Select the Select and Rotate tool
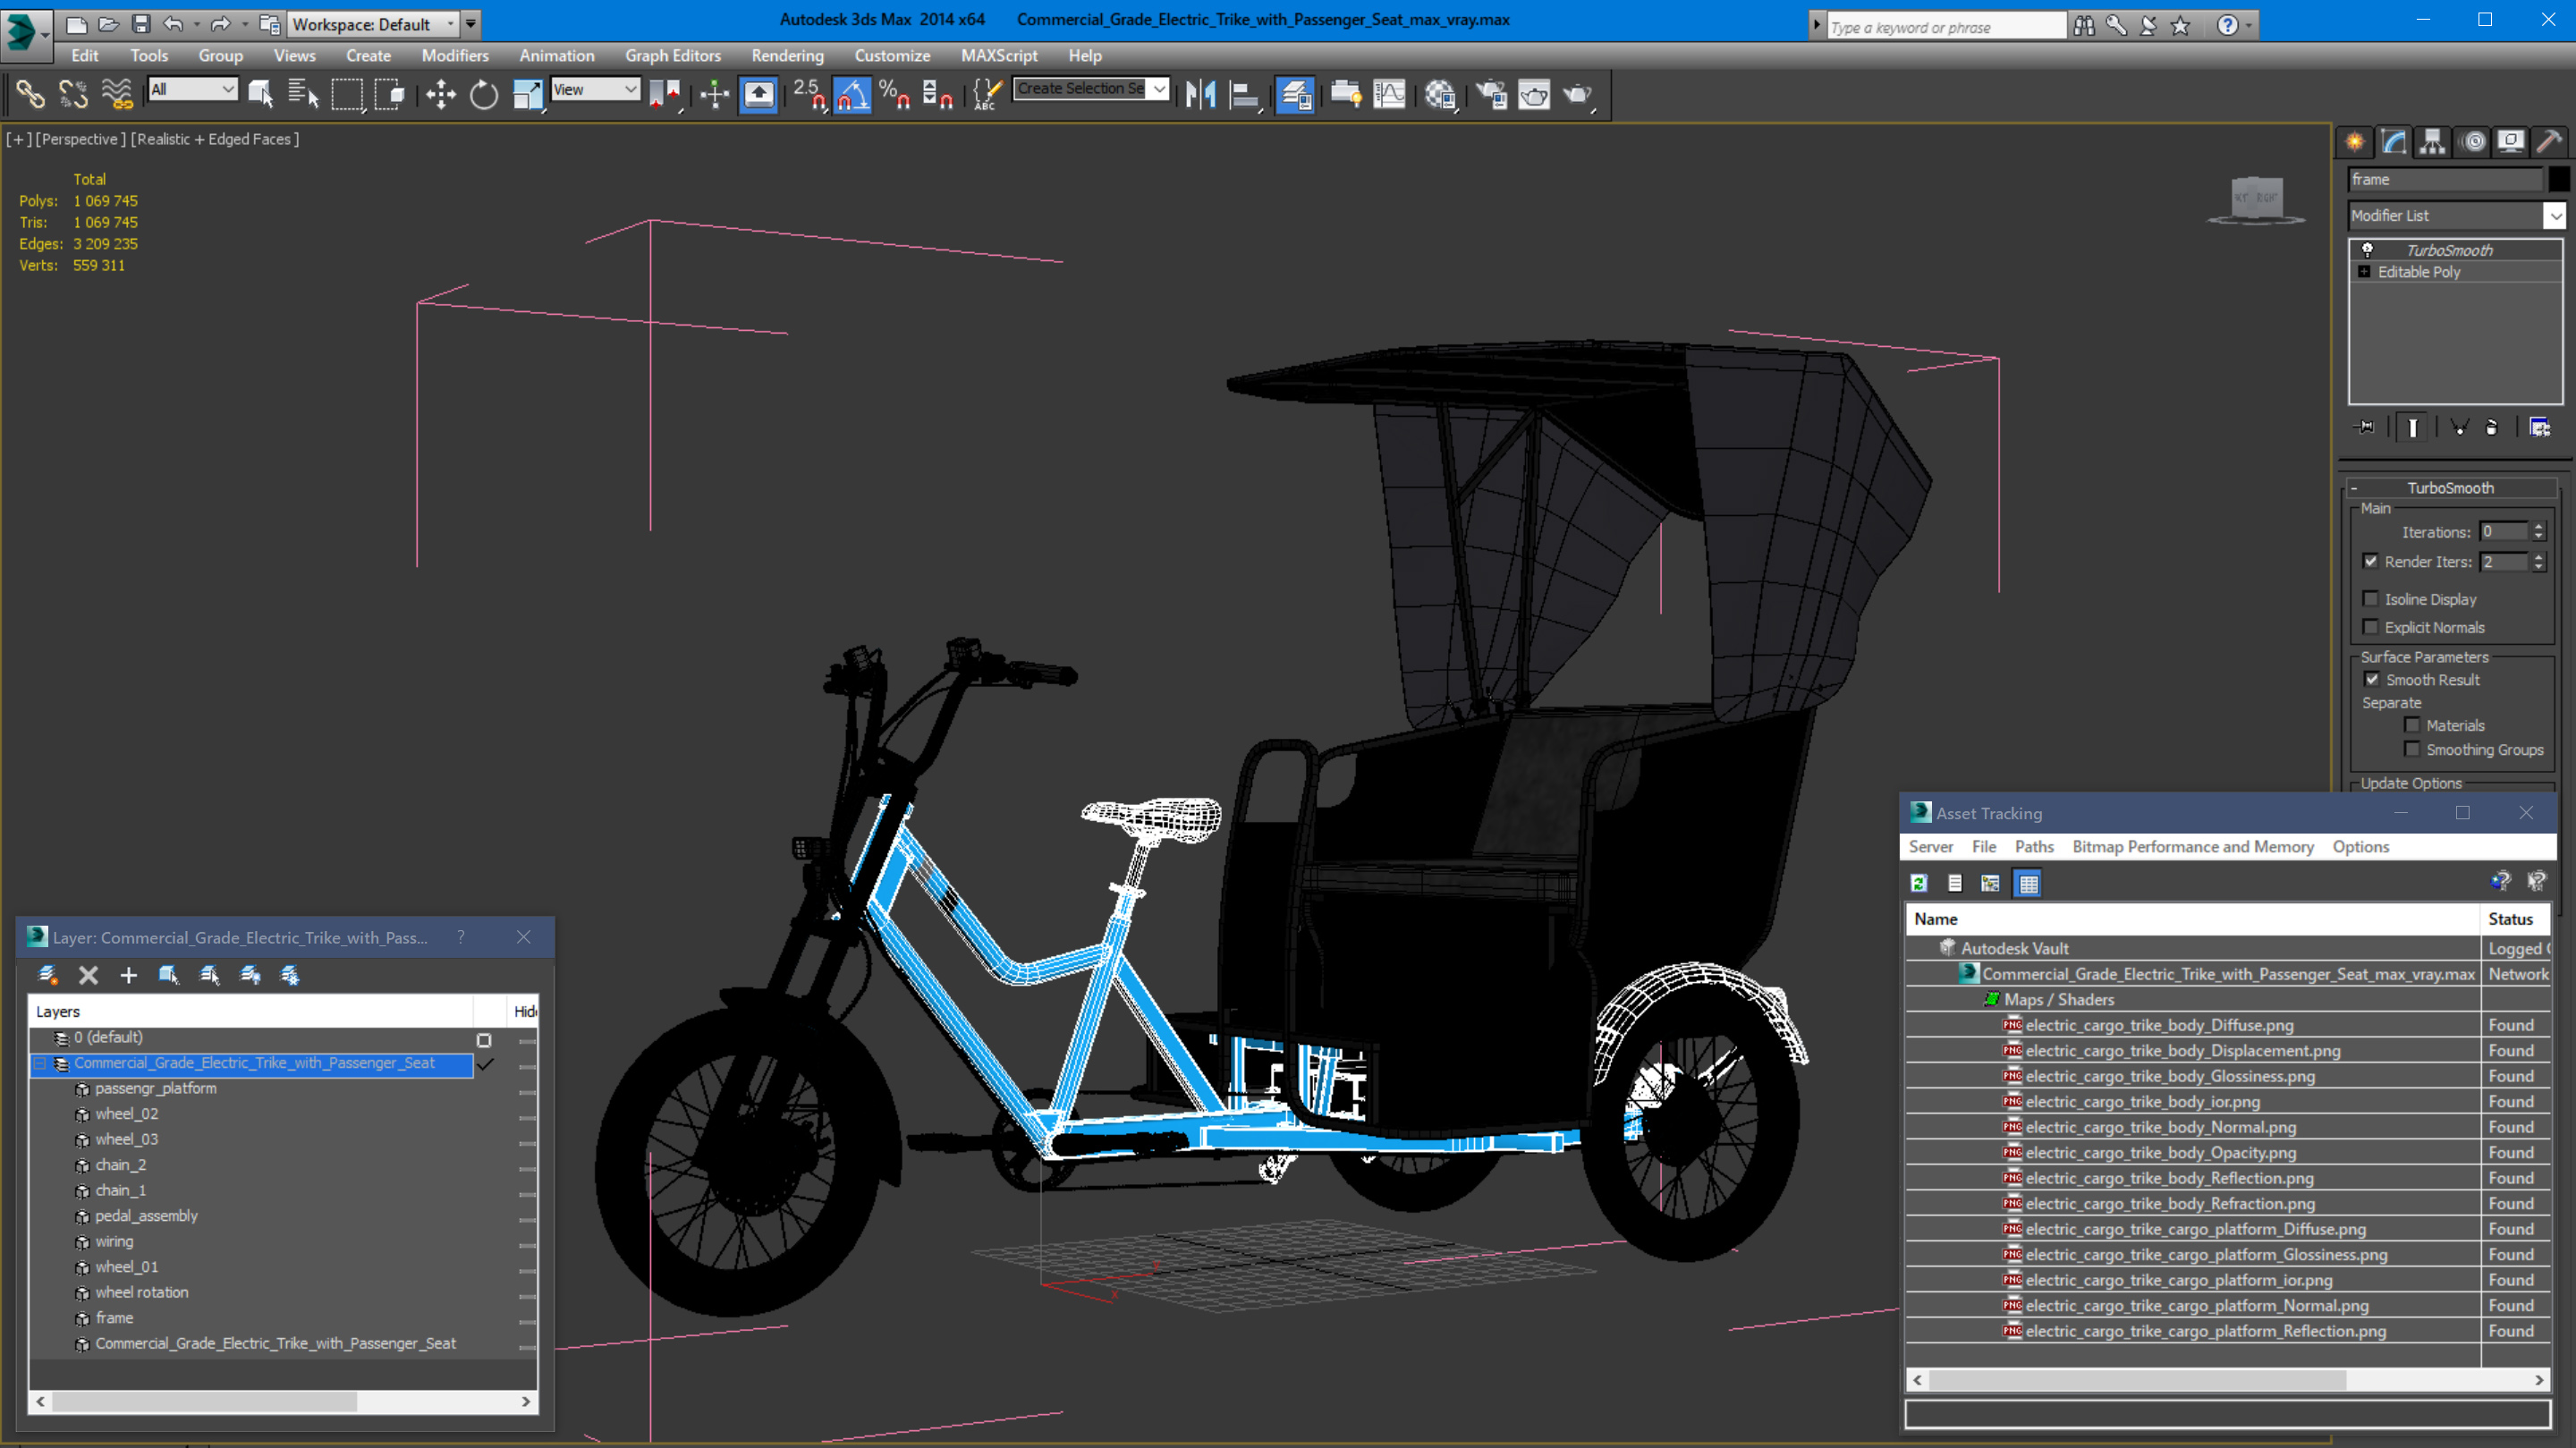The height and width of the screenshot is (1448, 2576). tap(484, 95)
